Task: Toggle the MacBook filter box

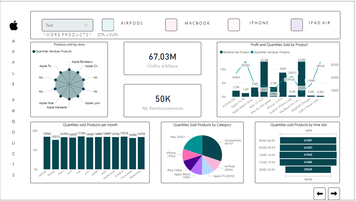Action: pos(171,25)
